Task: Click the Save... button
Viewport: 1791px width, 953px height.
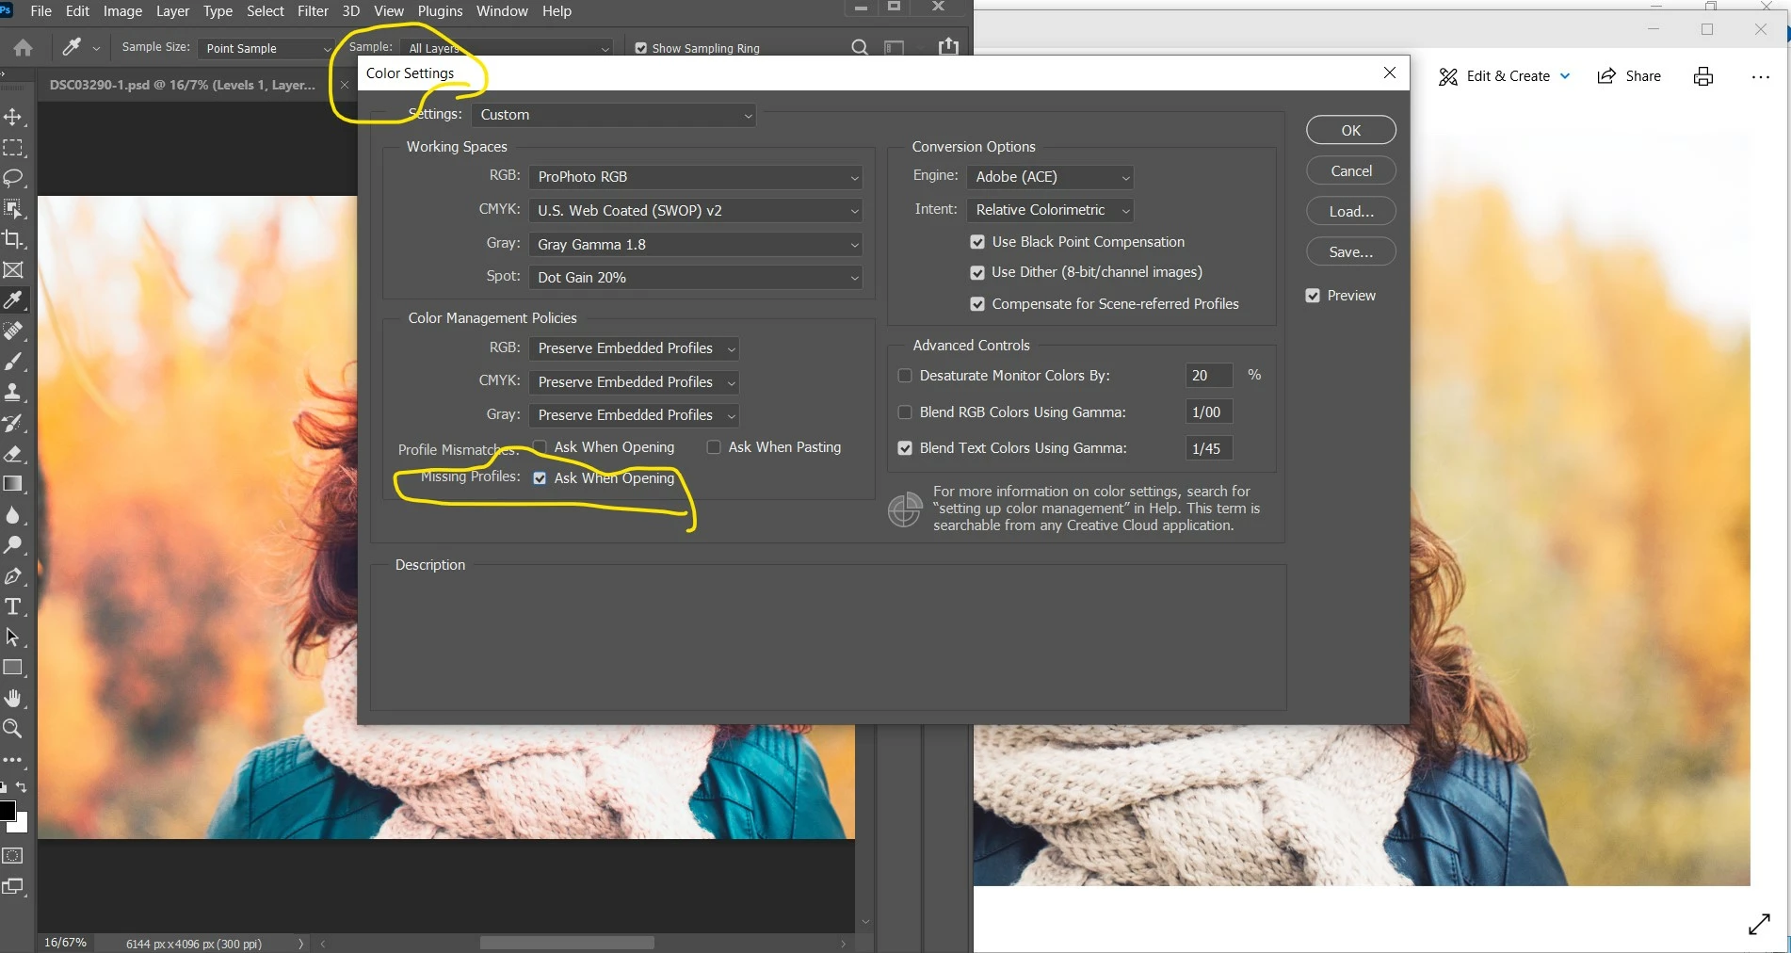Action: (1350, 251)
